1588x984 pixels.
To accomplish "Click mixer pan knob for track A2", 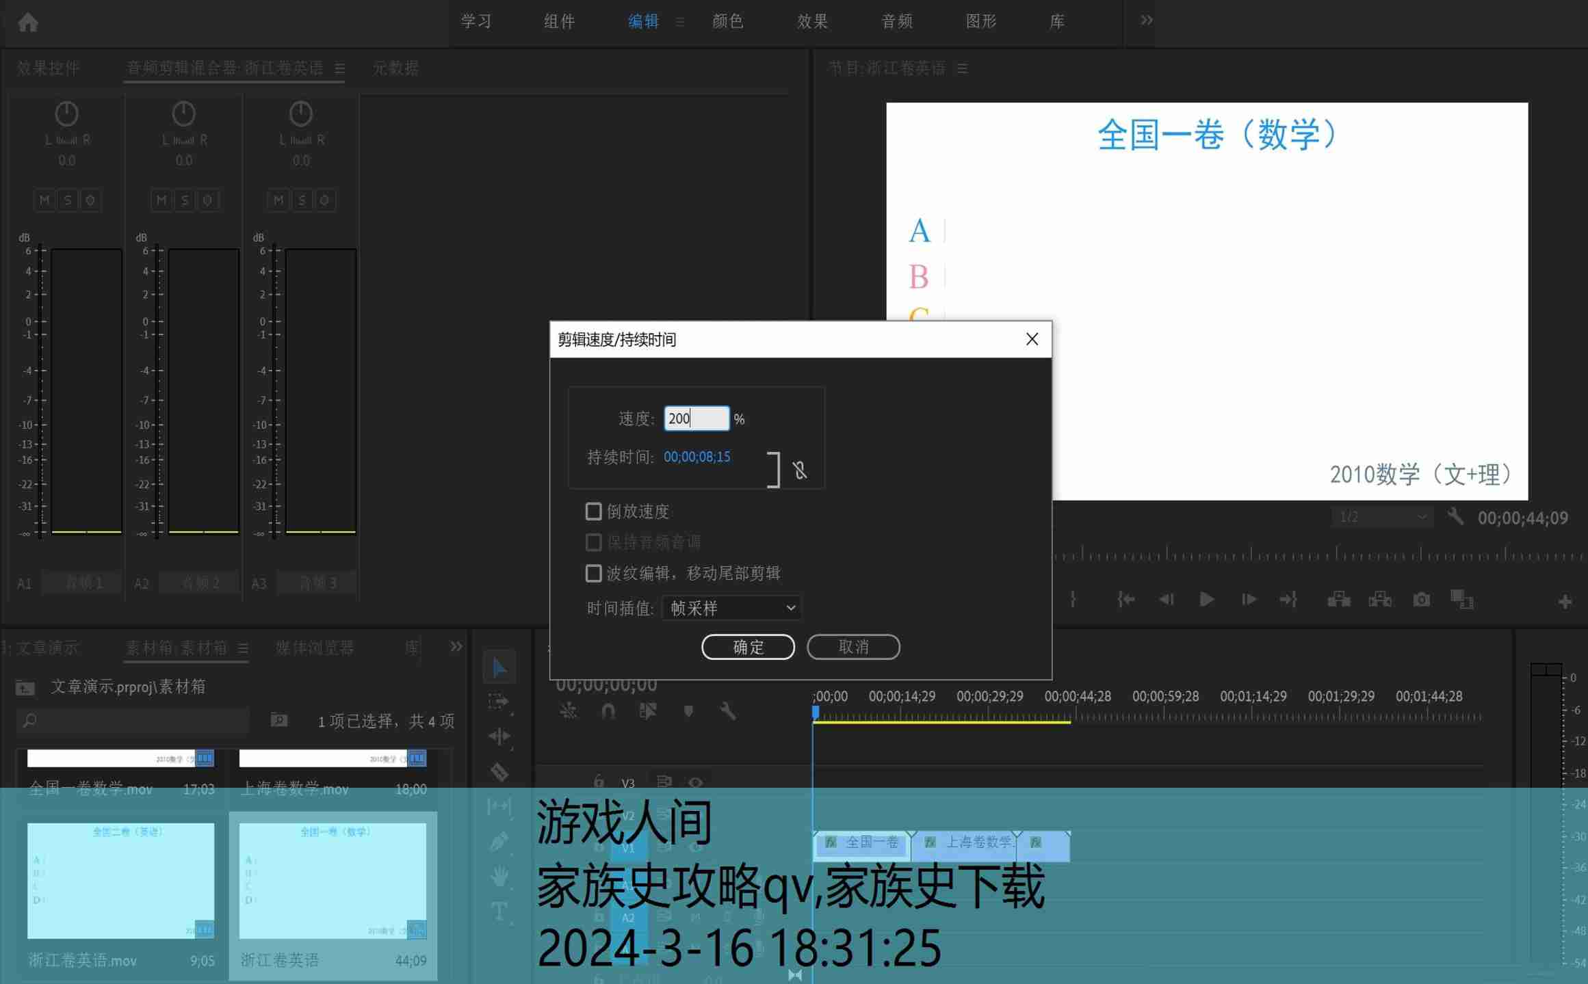I will [x=183, y=114].
